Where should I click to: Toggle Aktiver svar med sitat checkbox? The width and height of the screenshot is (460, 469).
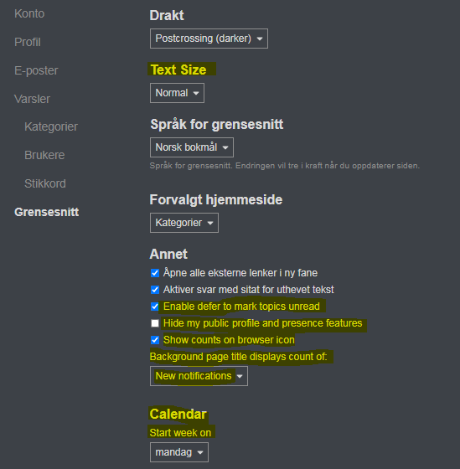155,290
